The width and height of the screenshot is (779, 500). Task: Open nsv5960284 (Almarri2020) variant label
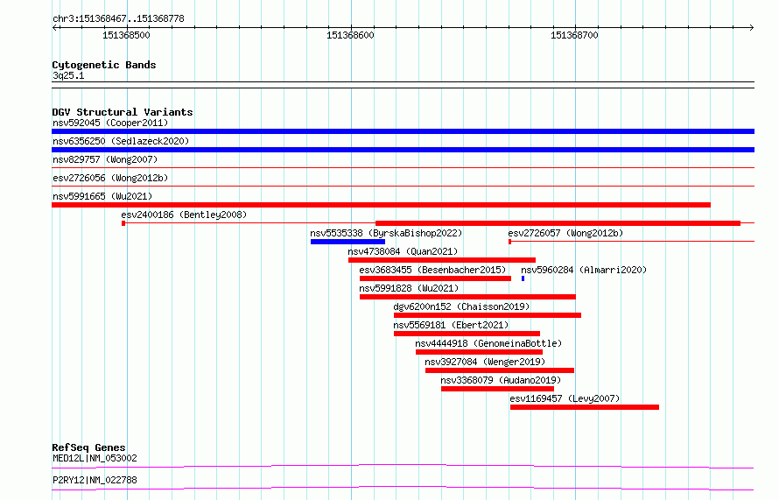(584, 270)
